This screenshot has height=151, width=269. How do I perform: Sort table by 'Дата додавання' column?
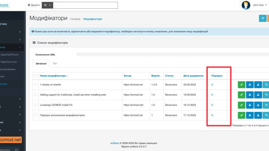[193, 76]
